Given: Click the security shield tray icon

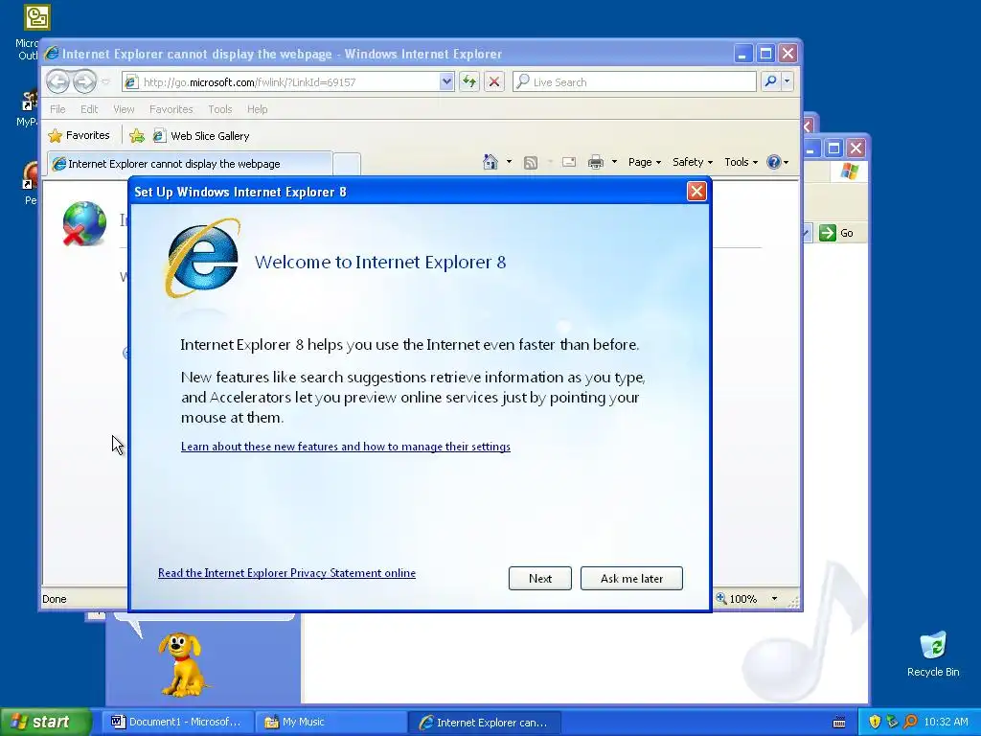Looking at the screenshot, I should click(875, 722).
